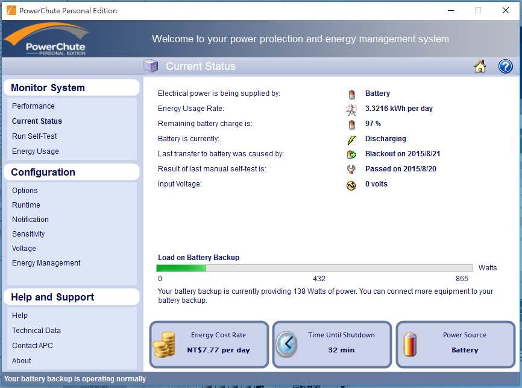Click the '432' watts scale label
The image size is (522, 388).
[x=319, y=279]
